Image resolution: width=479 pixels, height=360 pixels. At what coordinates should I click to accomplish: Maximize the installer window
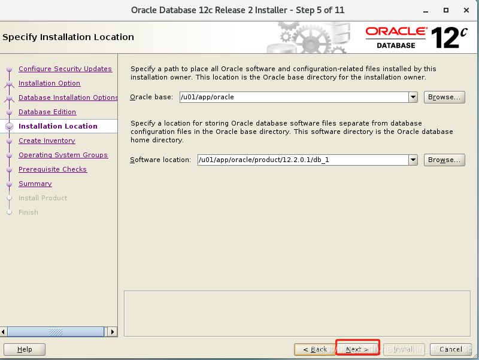pos(446,10)
